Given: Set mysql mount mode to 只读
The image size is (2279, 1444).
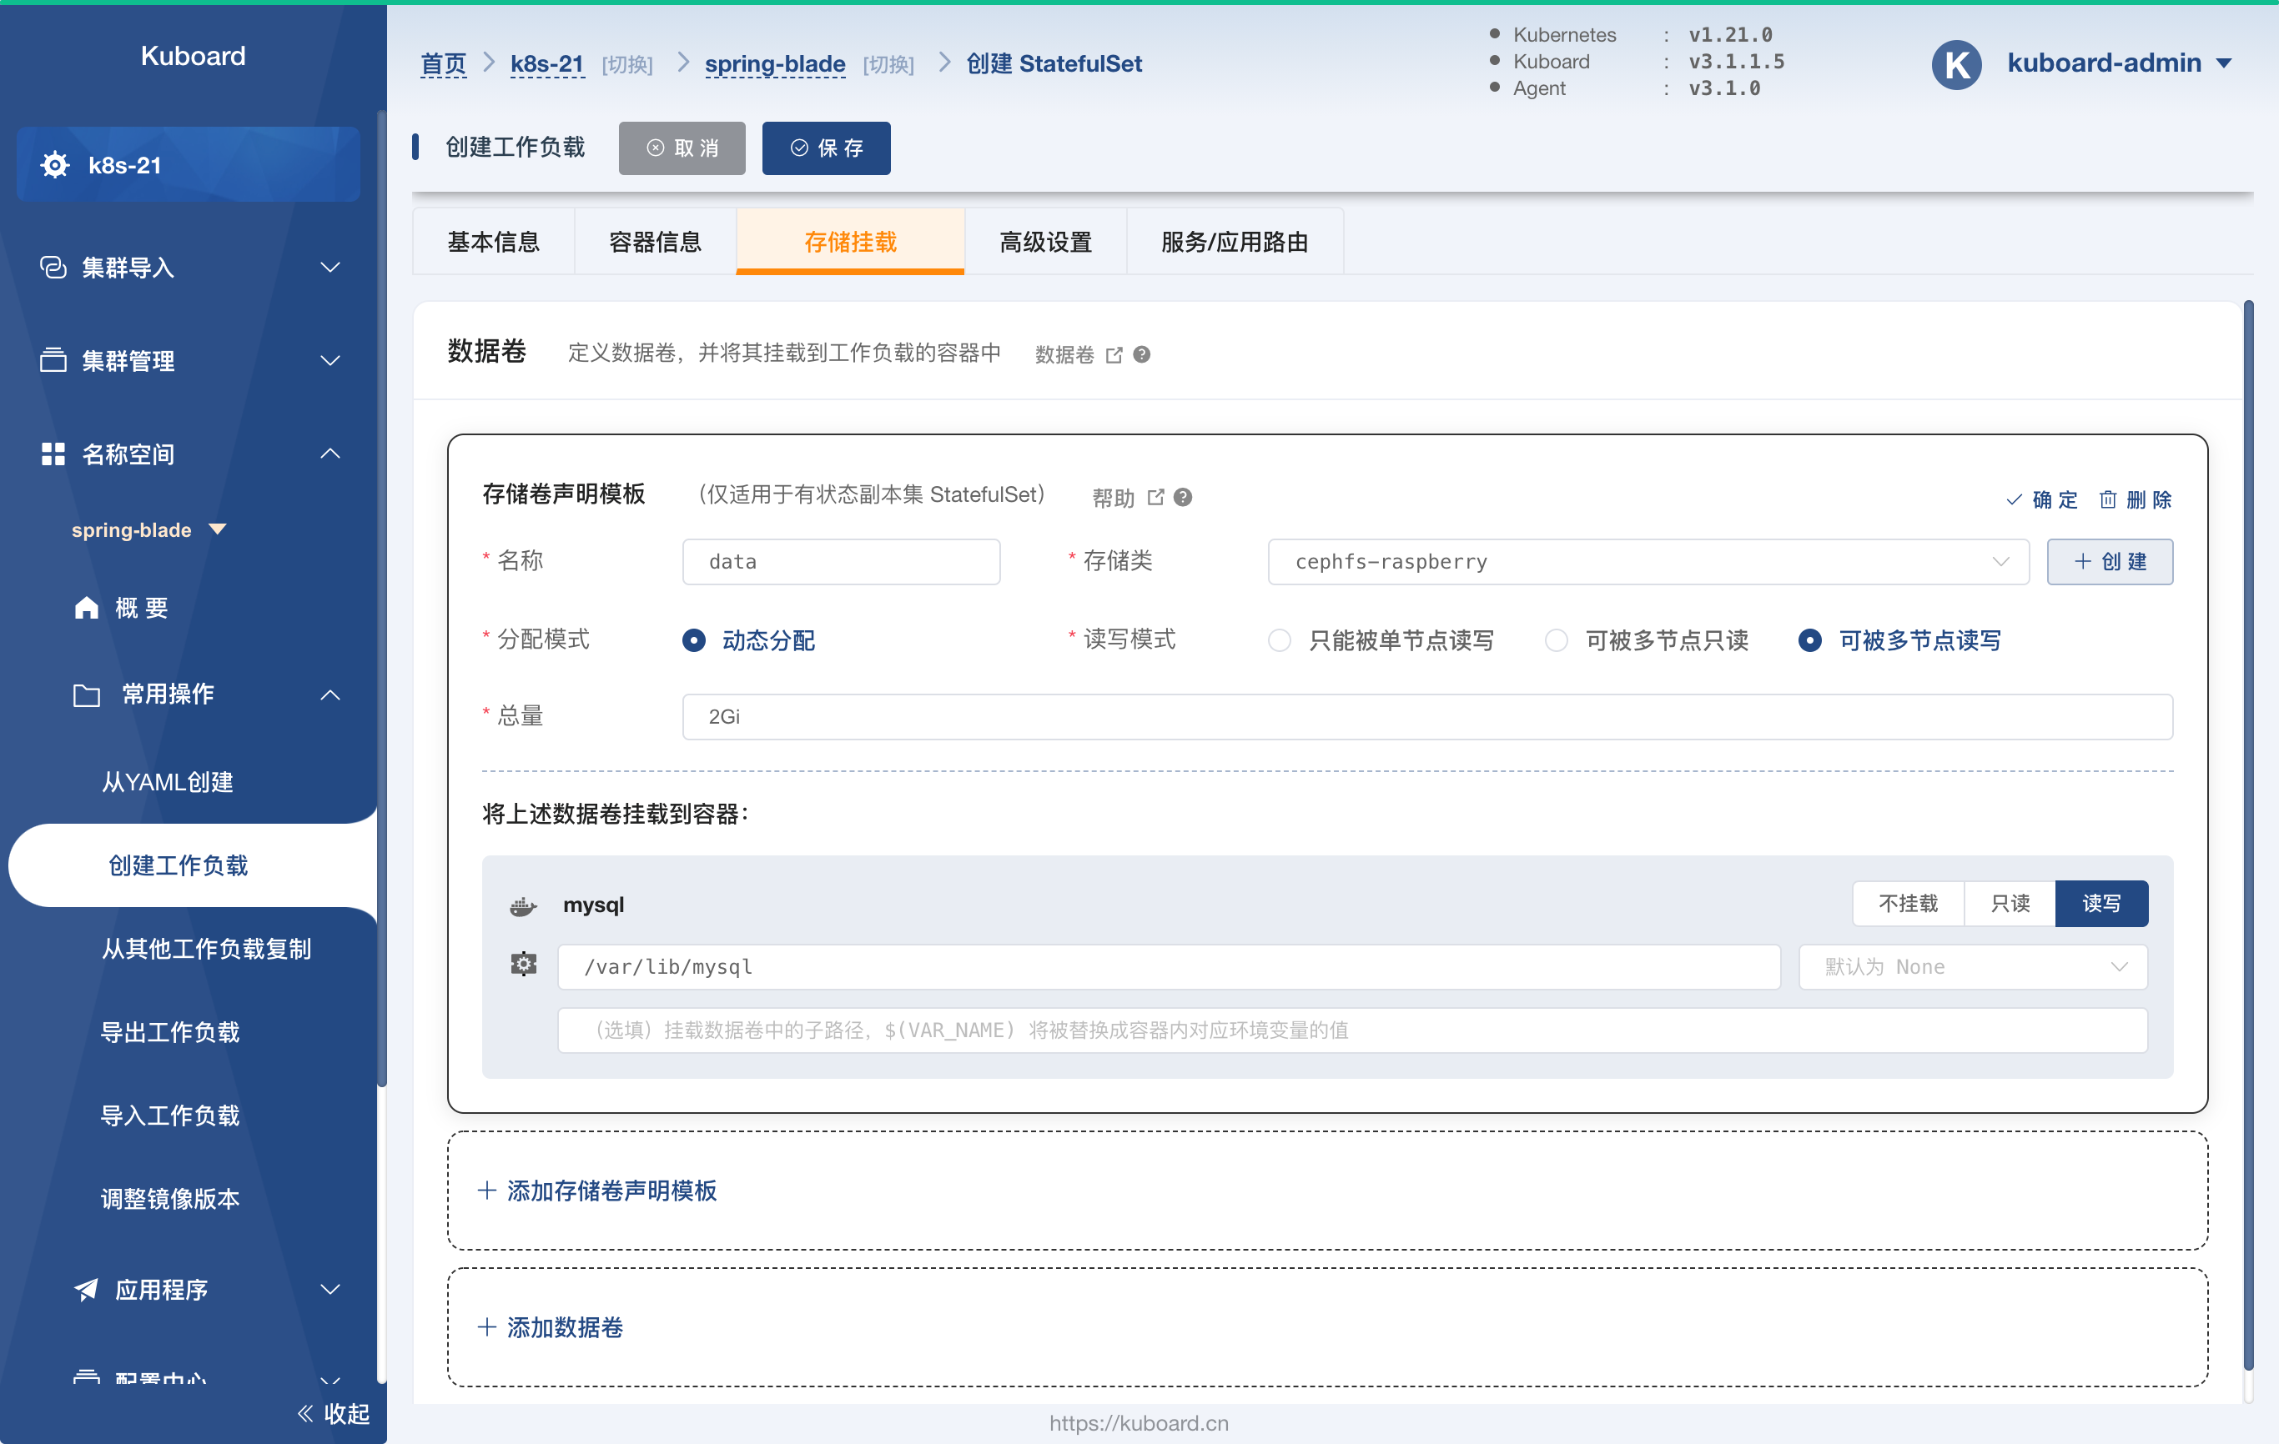Looking at the screenshot, I should 2010,903.
